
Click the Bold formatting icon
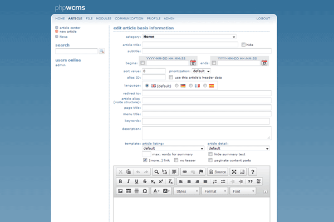120,181
